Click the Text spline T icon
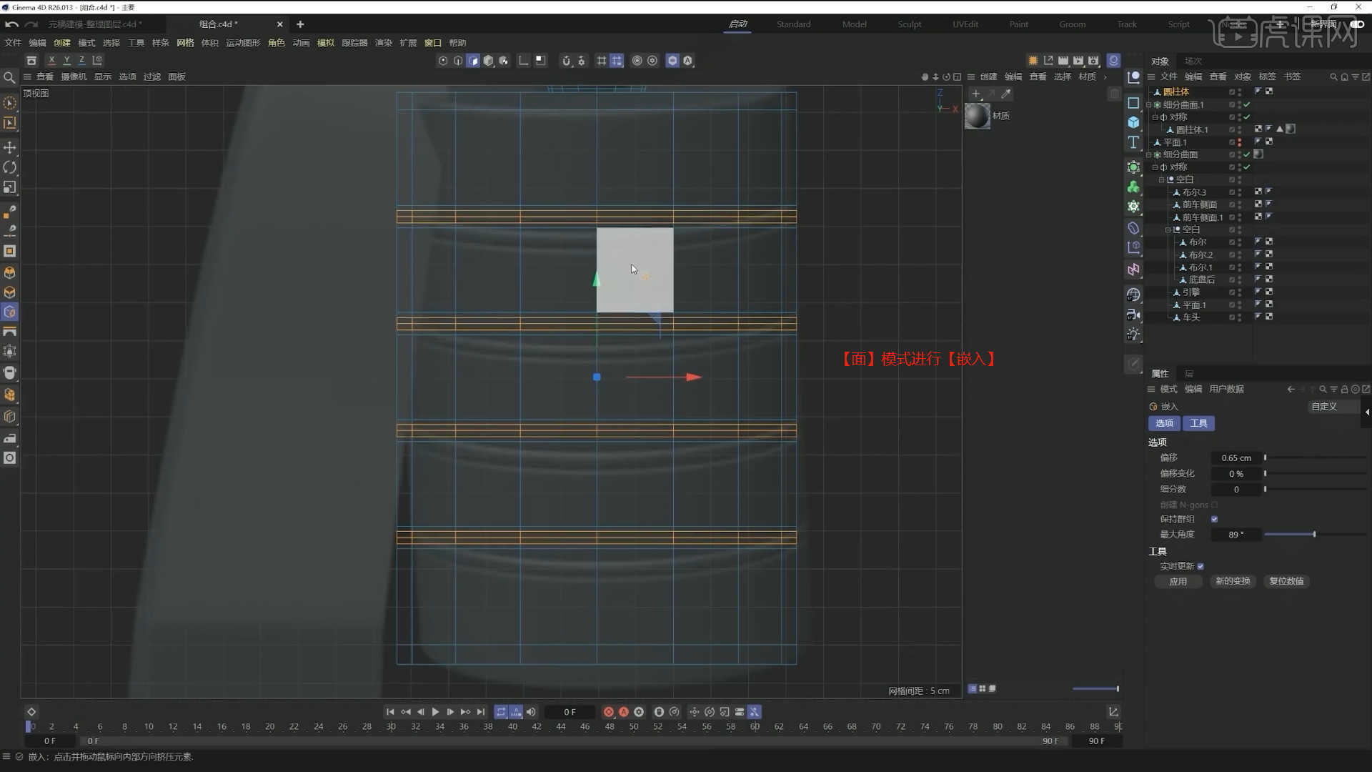The height and width of the screenshot is (772, 1372). (x=1133, y=143)
